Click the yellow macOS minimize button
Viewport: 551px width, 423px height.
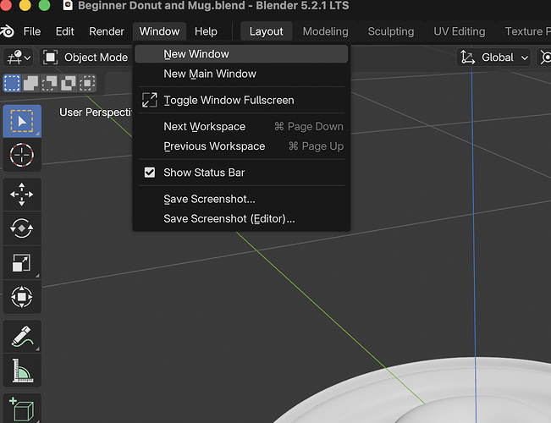(25, 5)
